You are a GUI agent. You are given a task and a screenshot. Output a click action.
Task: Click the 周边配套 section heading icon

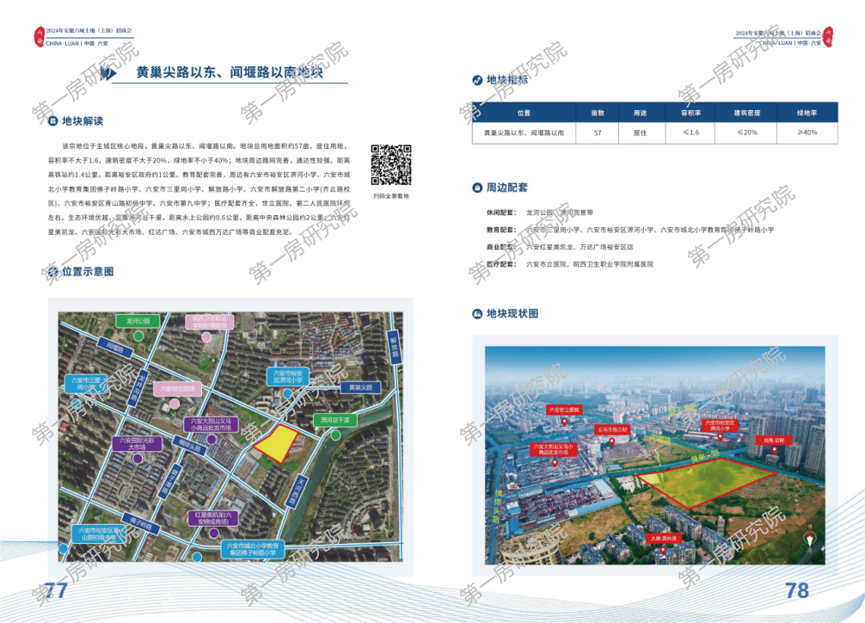pos(477,188)
